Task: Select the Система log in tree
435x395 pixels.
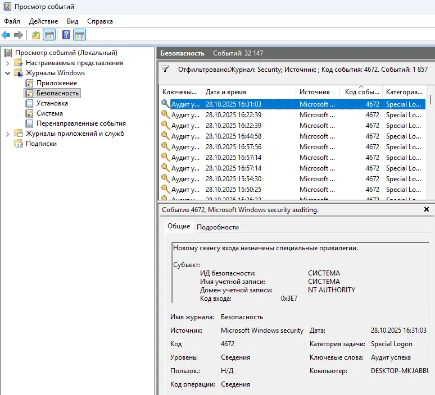Action: (x=49, y=113)
